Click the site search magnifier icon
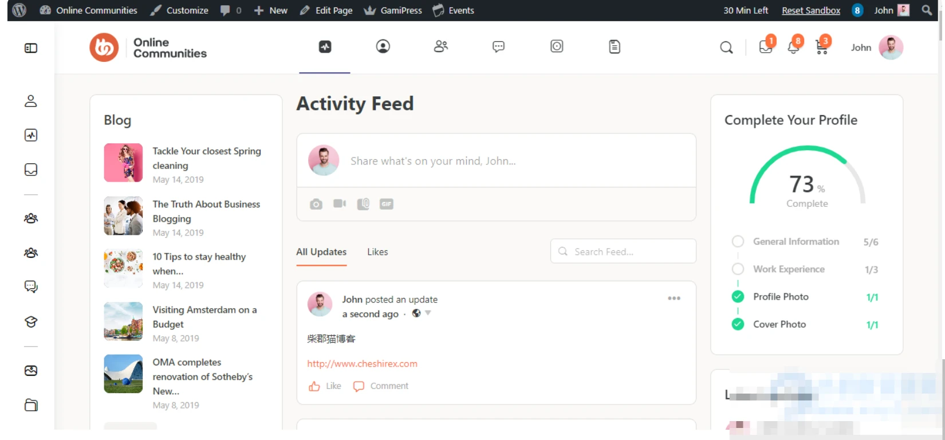945x440 pixels. pyautogui.click(x=726, y=48)
